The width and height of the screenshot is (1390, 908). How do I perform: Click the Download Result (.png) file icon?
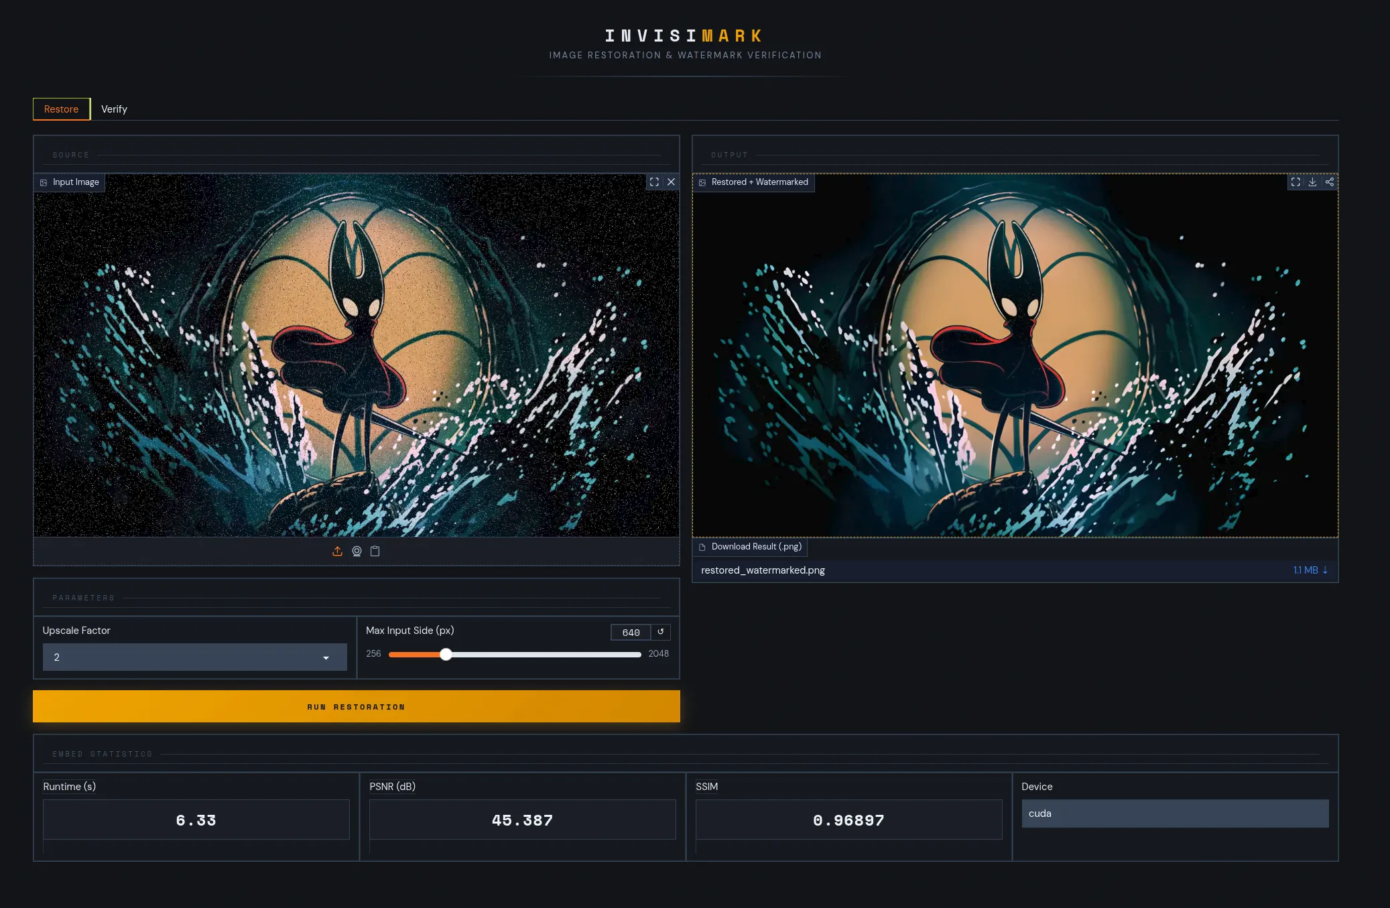(x=702, y=547)
